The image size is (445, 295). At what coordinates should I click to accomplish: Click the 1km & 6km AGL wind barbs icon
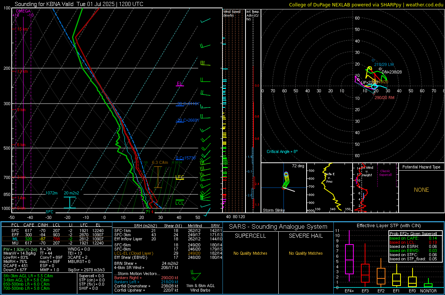[196, 275]
